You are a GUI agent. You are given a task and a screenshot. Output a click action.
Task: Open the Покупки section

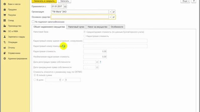(12, 15)
